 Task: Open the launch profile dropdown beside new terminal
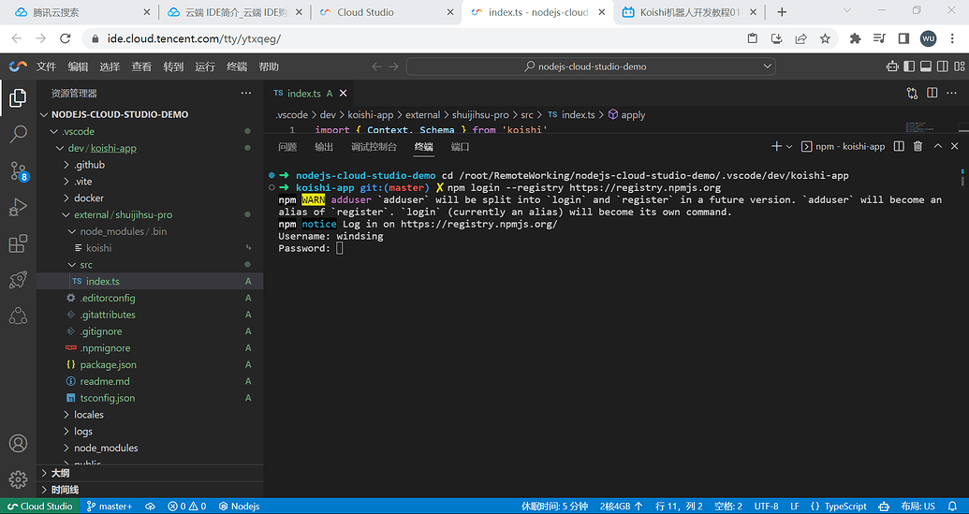point(789,147)
